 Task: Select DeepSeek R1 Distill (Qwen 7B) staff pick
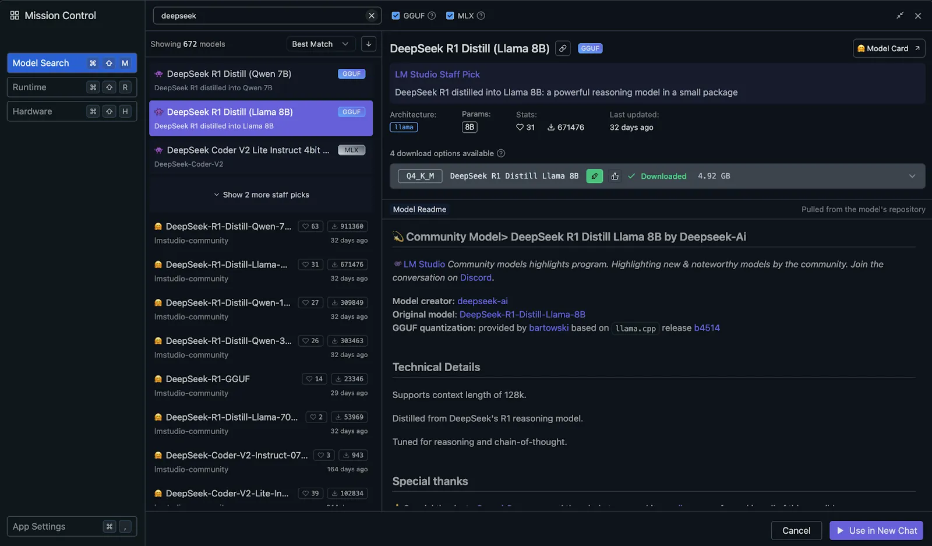(x=261, y=80)
